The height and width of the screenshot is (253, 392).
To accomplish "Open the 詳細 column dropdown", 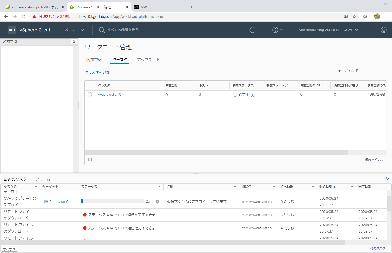I will pos(235,187).
